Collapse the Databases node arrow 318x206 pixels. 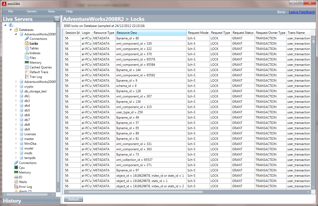[x=11, y=30]
